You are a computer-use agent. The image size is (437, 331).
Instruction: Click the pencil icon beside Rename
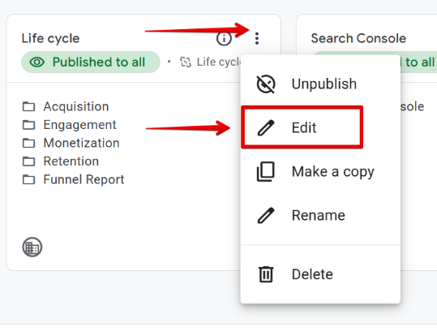pos(266,215)
